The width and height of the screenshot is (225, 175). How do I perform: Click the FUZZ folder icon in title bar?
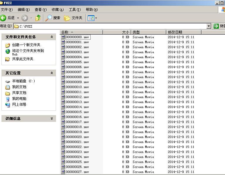click(1, 3)
